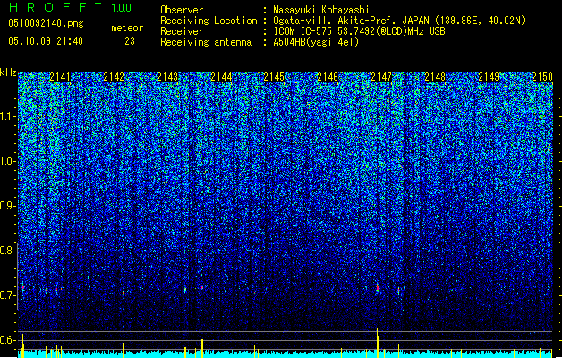This screenshot has width=563, height=358.
Task: Click the 0.6 kHz axis tick label
Action: pos(8,340)
